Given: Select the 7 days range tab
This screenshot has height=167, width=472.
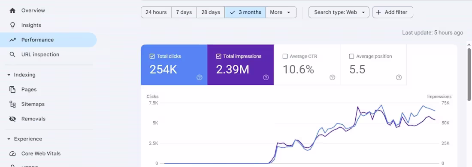Looking at the screenshot, I should pos(184,12).
